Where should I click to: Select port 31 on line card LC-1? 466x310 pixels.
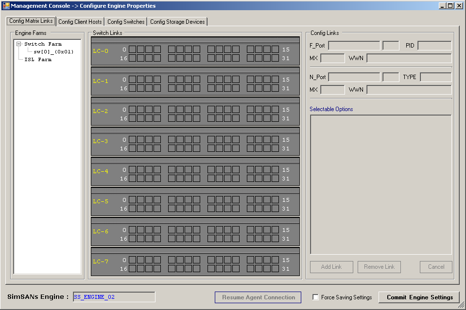(x=275, y=88)
